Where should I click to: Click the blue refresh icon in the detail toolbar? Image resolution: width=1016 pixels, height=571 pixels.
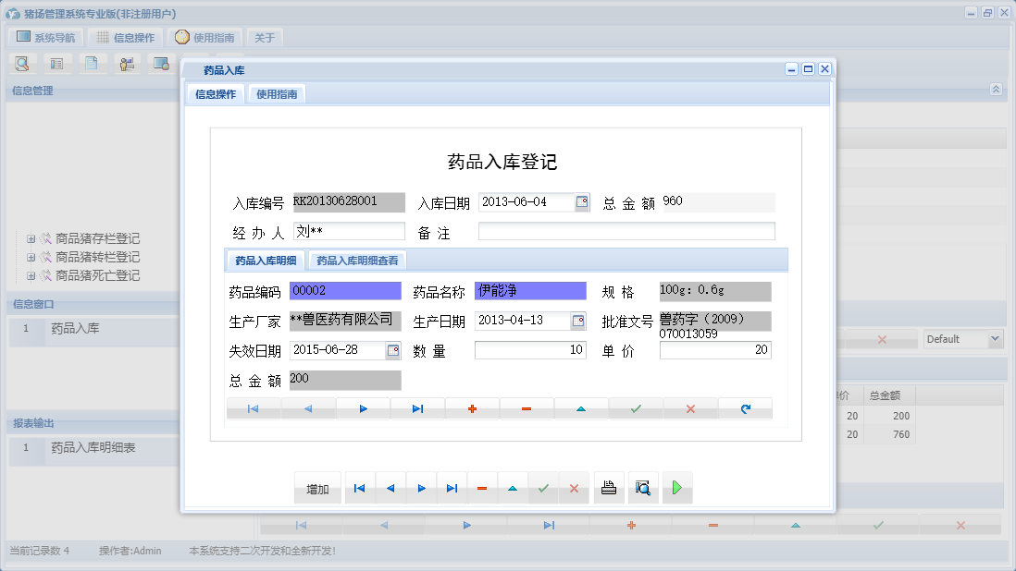pos(745,407)
